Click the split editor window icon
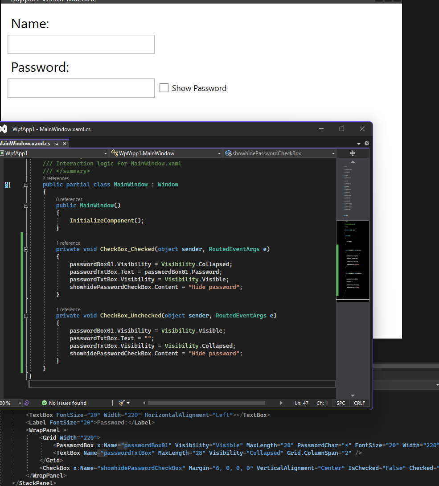 [x=353, y=153]
